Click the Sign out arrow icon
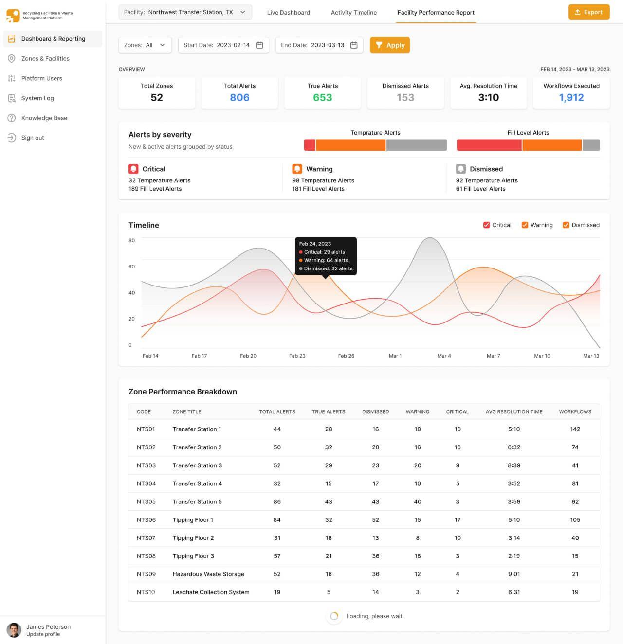 [12, 138]
